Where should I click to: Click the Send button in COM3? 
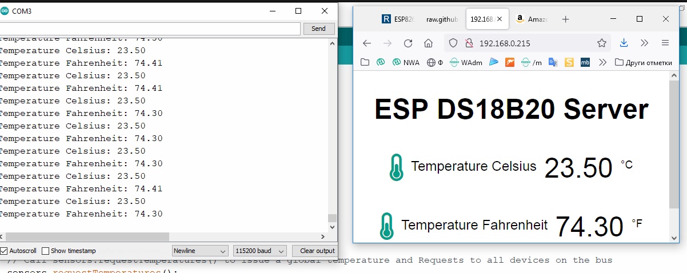pos(318,29)
